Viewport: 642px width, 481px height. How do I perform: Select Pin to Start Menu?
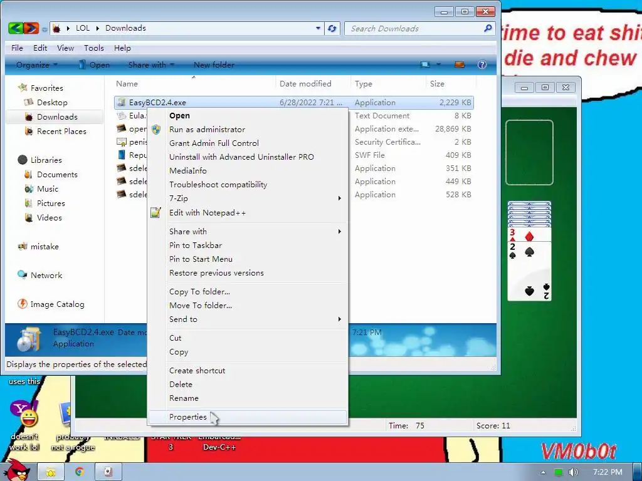pos(201,259)
